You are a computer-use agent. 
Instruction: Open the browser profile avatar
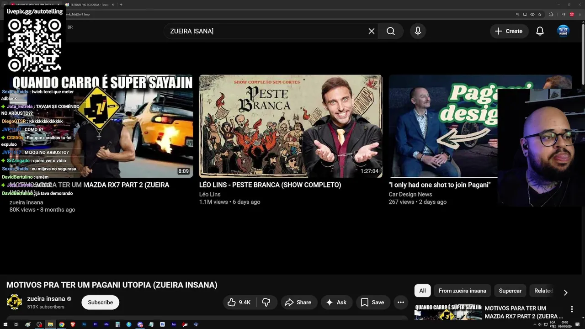point(572,14)
